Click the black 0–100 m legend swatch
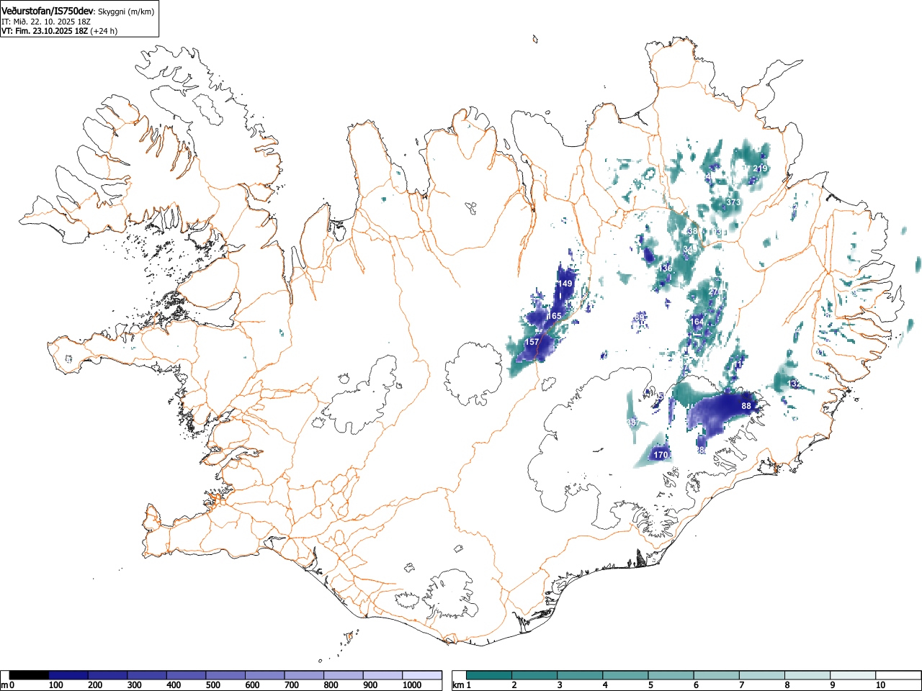Screen dimensions: 922x691 pyautogui.click(x=30, y=675)
